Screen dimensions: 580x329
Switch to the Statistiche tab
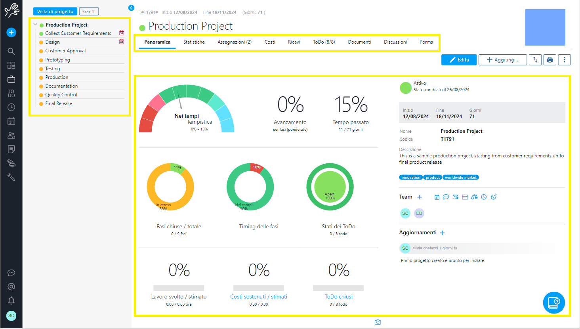(x=194, y=42)
